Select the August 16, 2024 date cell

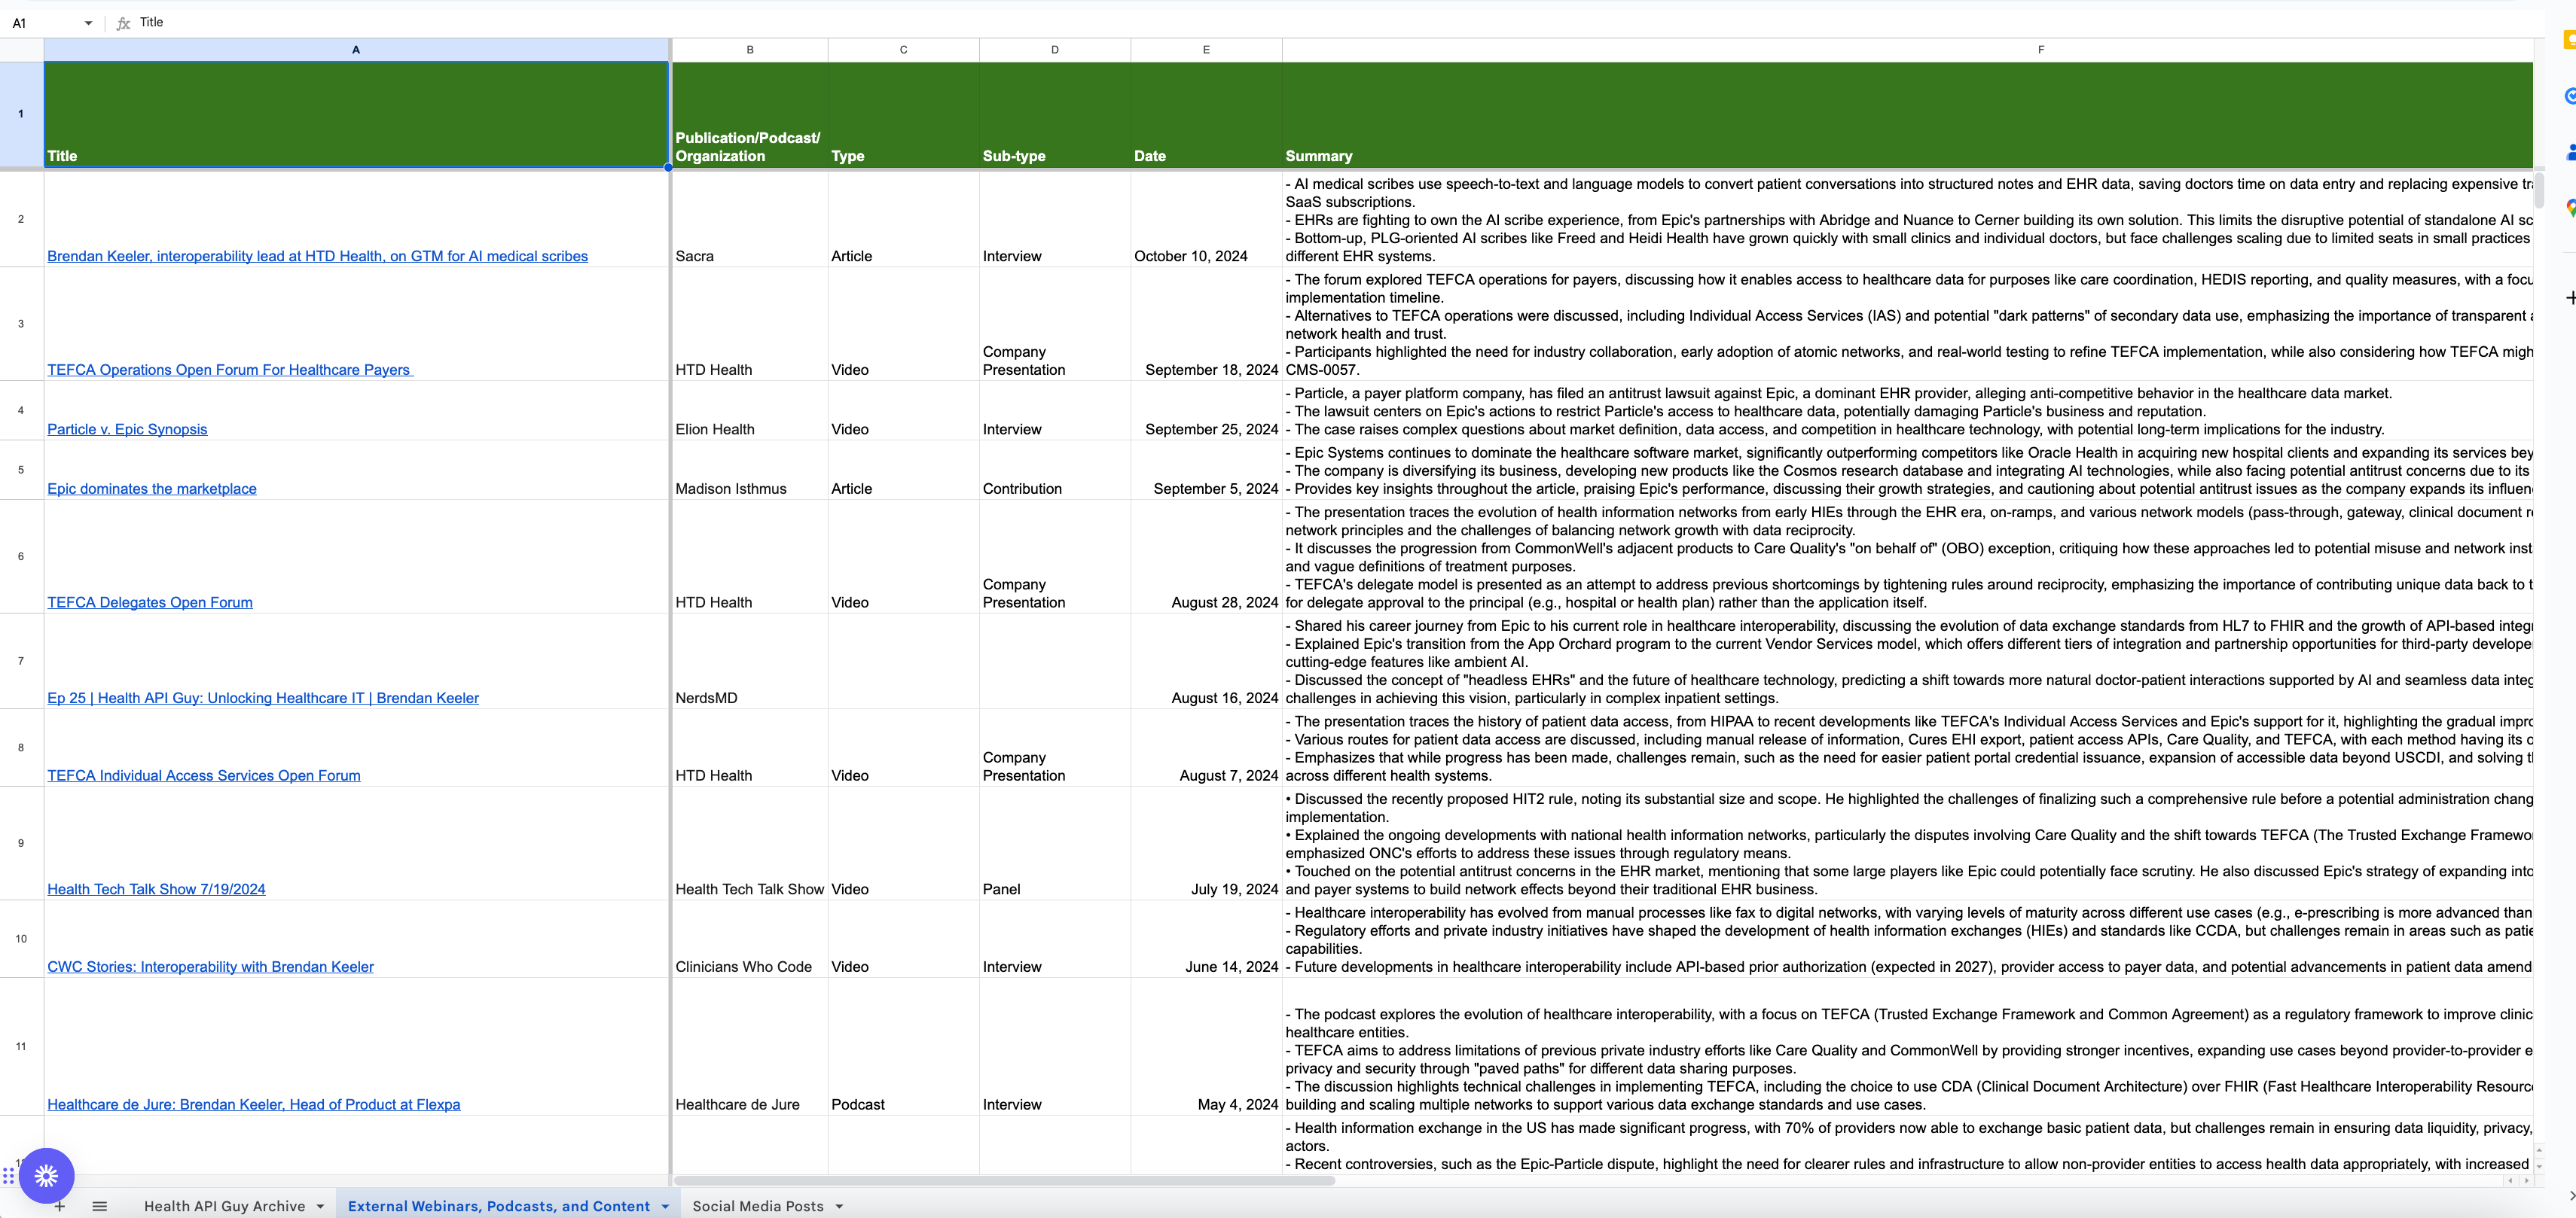coord(1206,662)
